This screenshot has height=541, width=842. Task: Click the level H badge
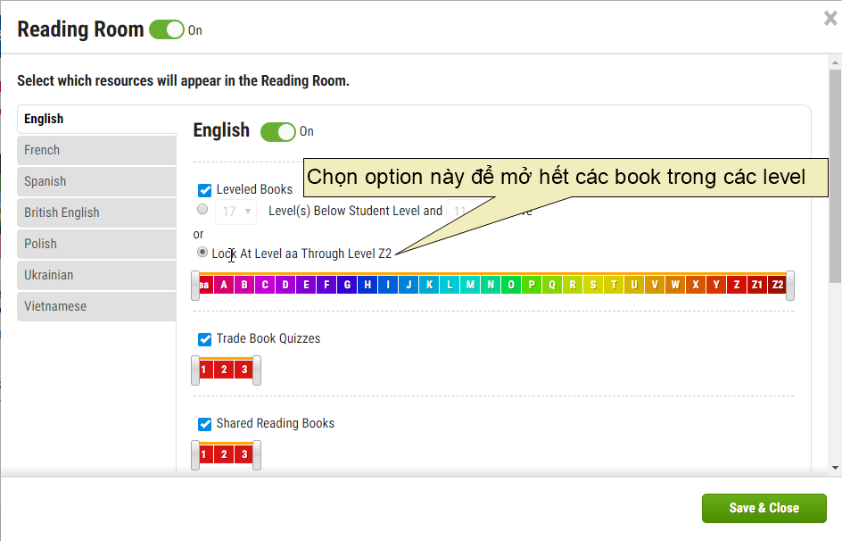[367, 284]
